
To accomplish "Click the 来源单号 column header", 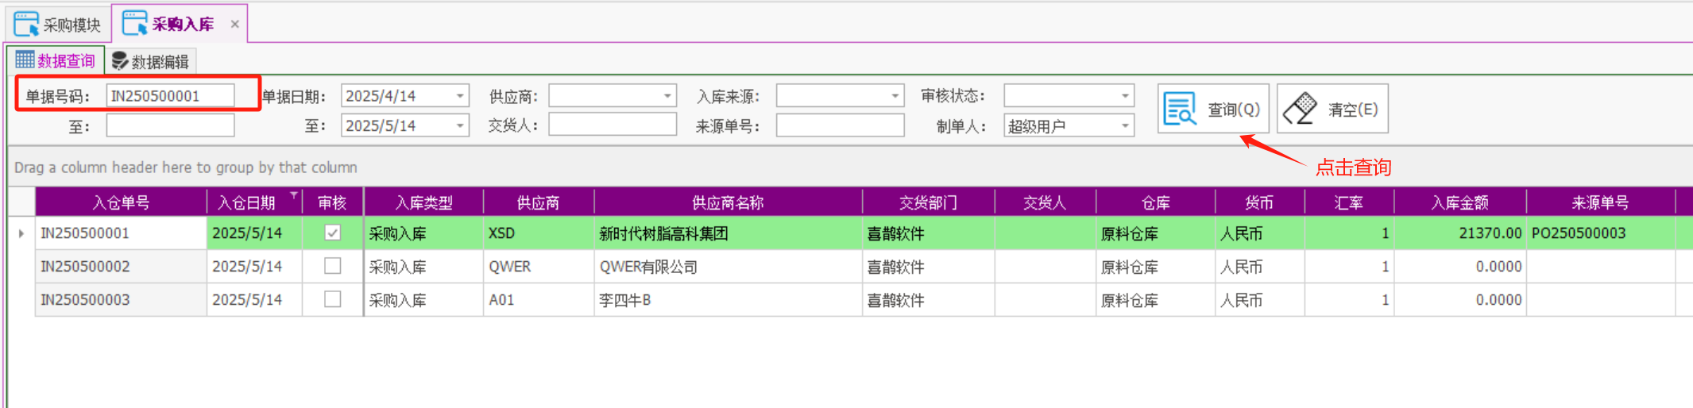I will point(1600,202).
